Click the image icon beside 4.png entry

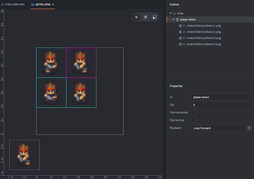click(x=180, y=44)
